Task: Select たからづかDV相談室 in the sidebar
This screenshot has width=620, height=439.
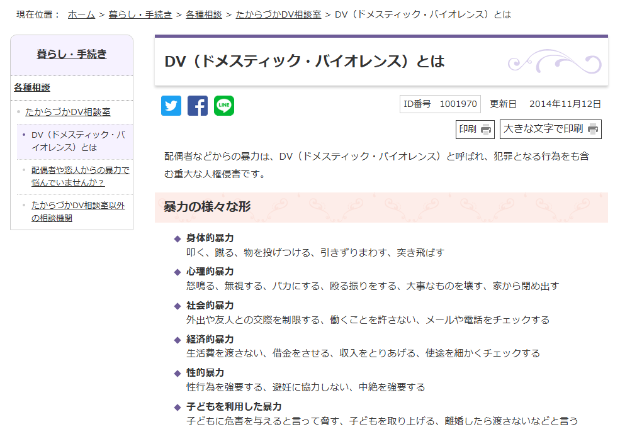Action: coord(67,112)
